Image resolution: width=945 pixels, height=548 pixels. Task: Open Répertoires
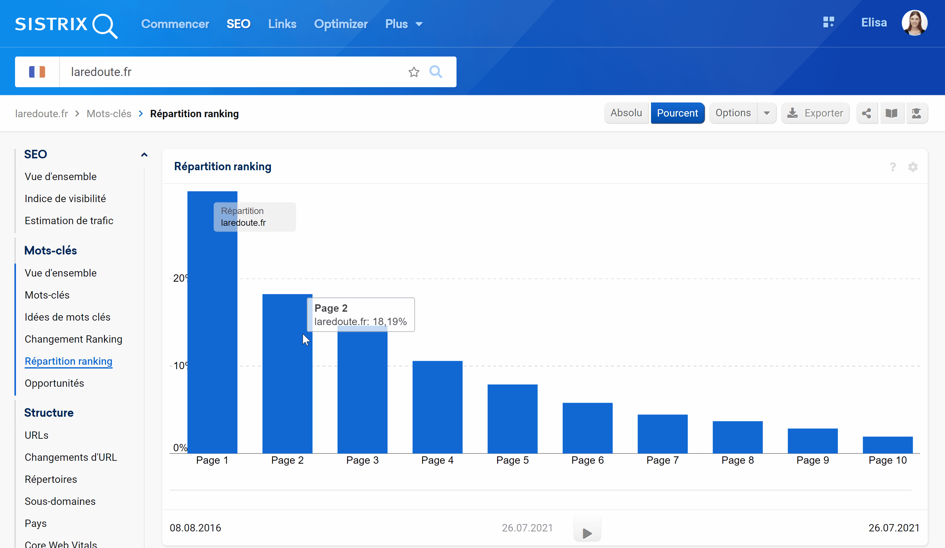click(x=51, y=480)
